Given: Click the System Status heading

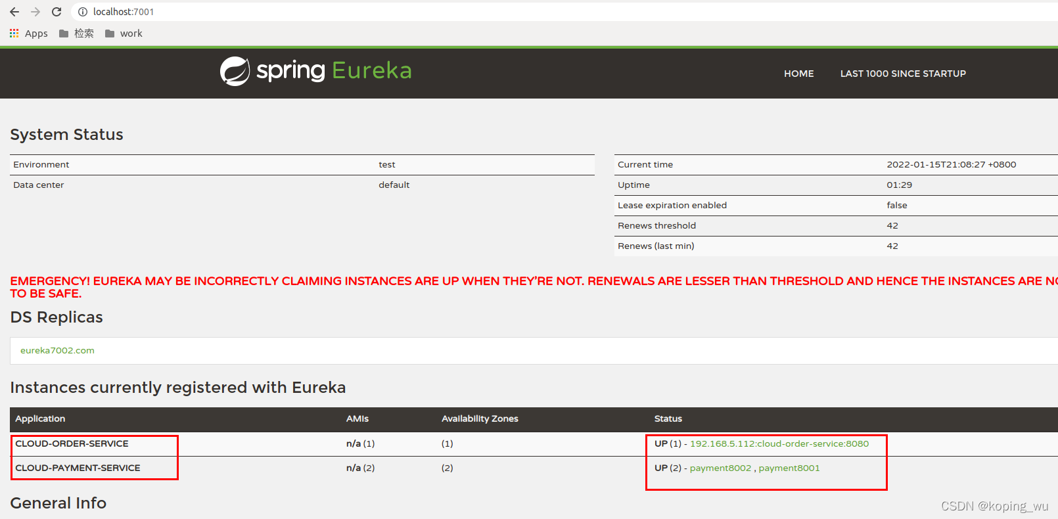Looking at the screenshot, I should click(x=66, y=135).
